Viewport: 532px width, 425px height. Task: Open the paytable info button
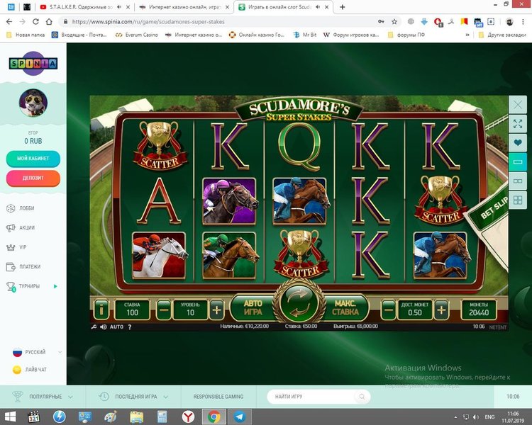(x=100, y=309)
